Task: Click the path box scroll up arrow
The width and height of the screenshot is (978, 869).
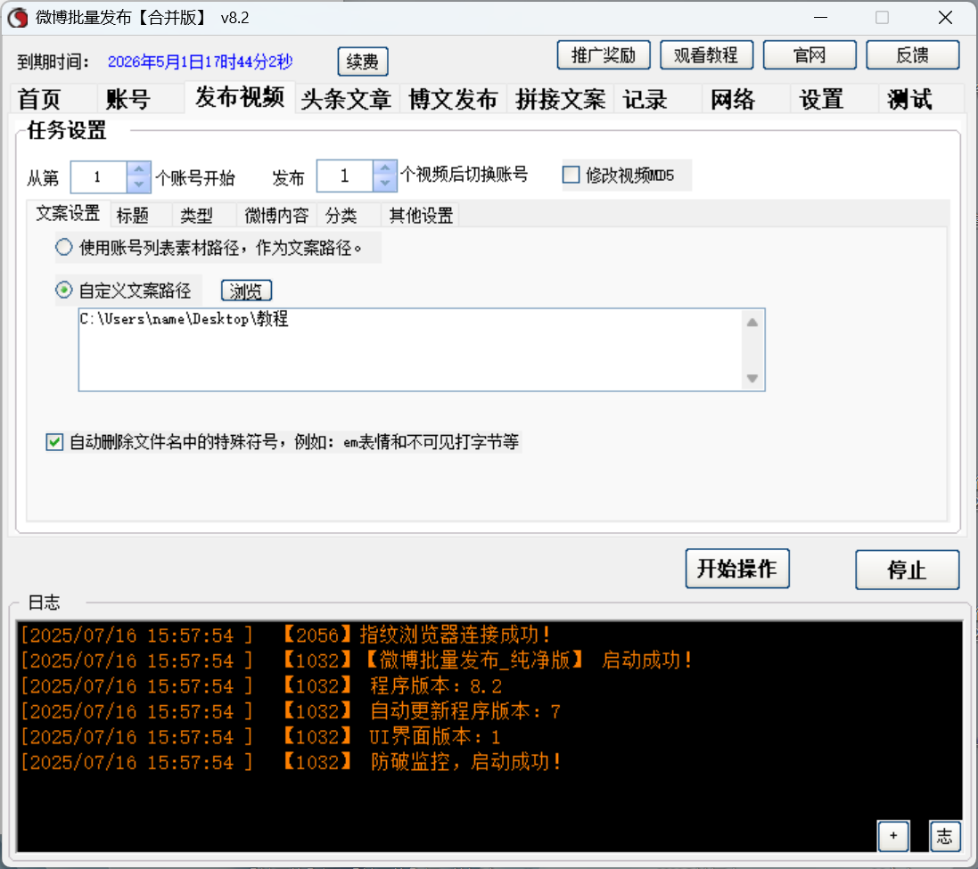Action: pos(752,323)
